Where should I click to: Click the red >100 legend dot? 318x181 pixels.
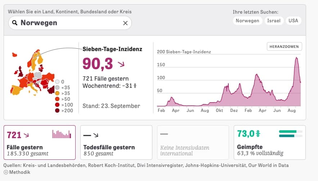pos(57,105)
